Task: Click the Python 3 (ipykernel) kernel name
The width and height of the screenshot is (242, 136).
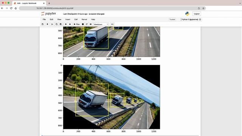Action: coord(190,19)
